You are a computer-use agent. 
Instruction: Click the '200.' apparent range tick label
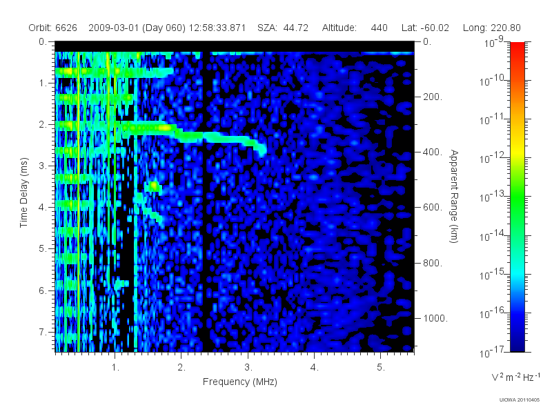click(433, 97)
